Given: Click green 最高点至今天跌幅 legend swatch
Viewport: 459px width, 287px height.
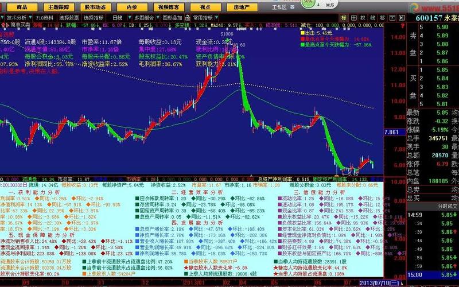Looking at the screenshot, I should [303, 45].
